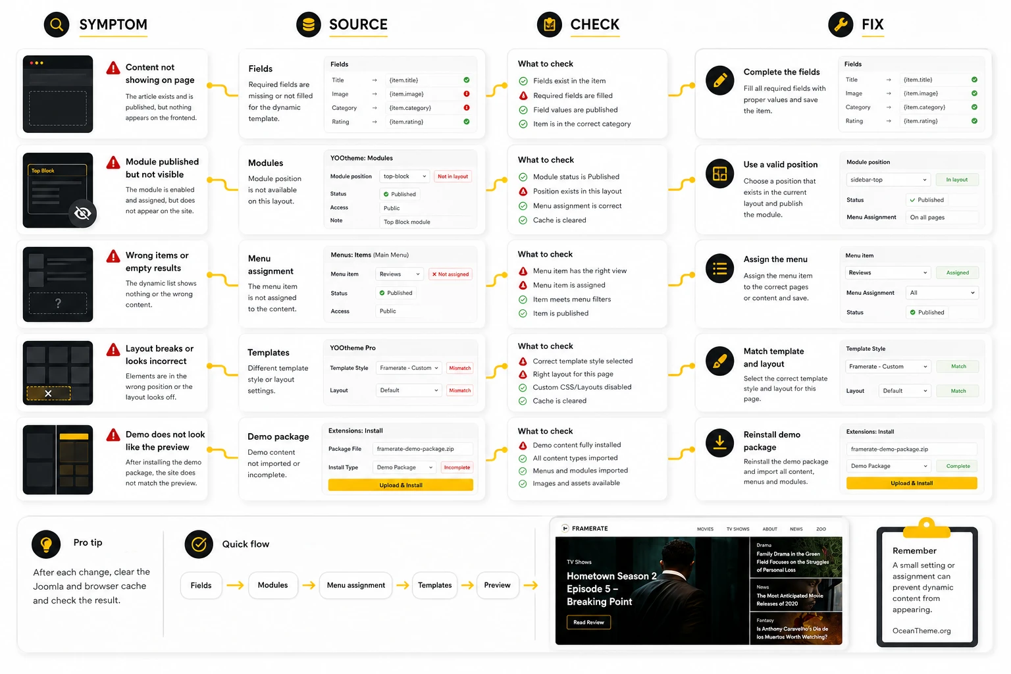
Task: Click the Not in layout badge
Action: click(x=453, y=176)
